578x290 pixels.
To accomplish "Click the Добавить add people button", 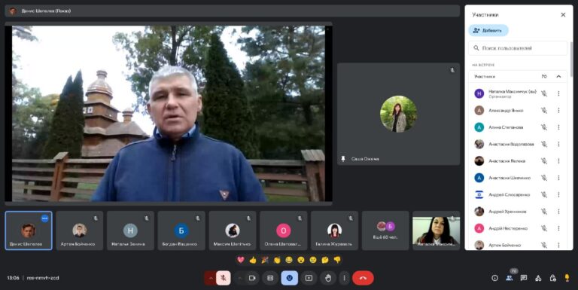I will (488, 30).
